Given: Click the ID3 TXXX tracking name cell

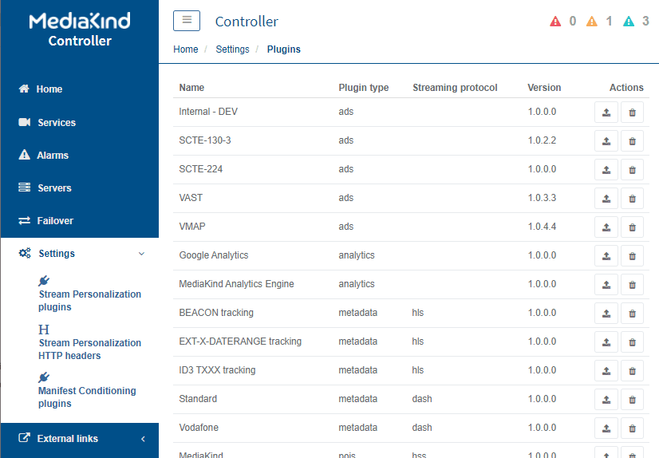Looking at the screenshot, I should tap(217, 369).
